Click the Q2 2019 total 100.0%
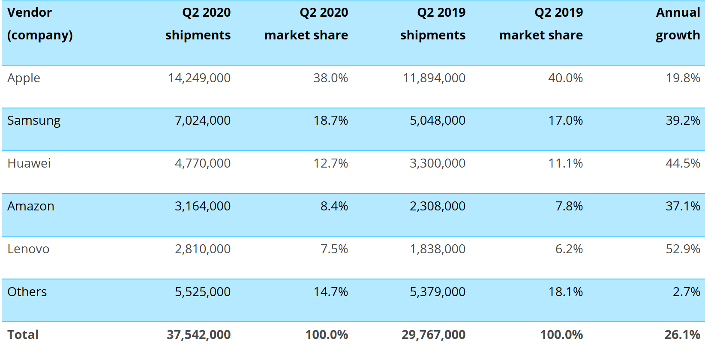 [561, 335]
